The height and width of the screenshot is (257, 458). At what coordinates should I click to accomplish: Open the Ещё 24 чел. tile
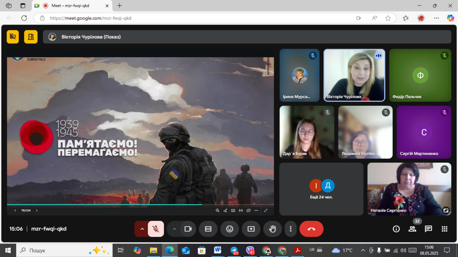point(321,189)
